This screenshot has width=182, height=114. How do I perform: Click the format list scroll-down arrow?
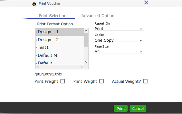(x=86, y=62)
